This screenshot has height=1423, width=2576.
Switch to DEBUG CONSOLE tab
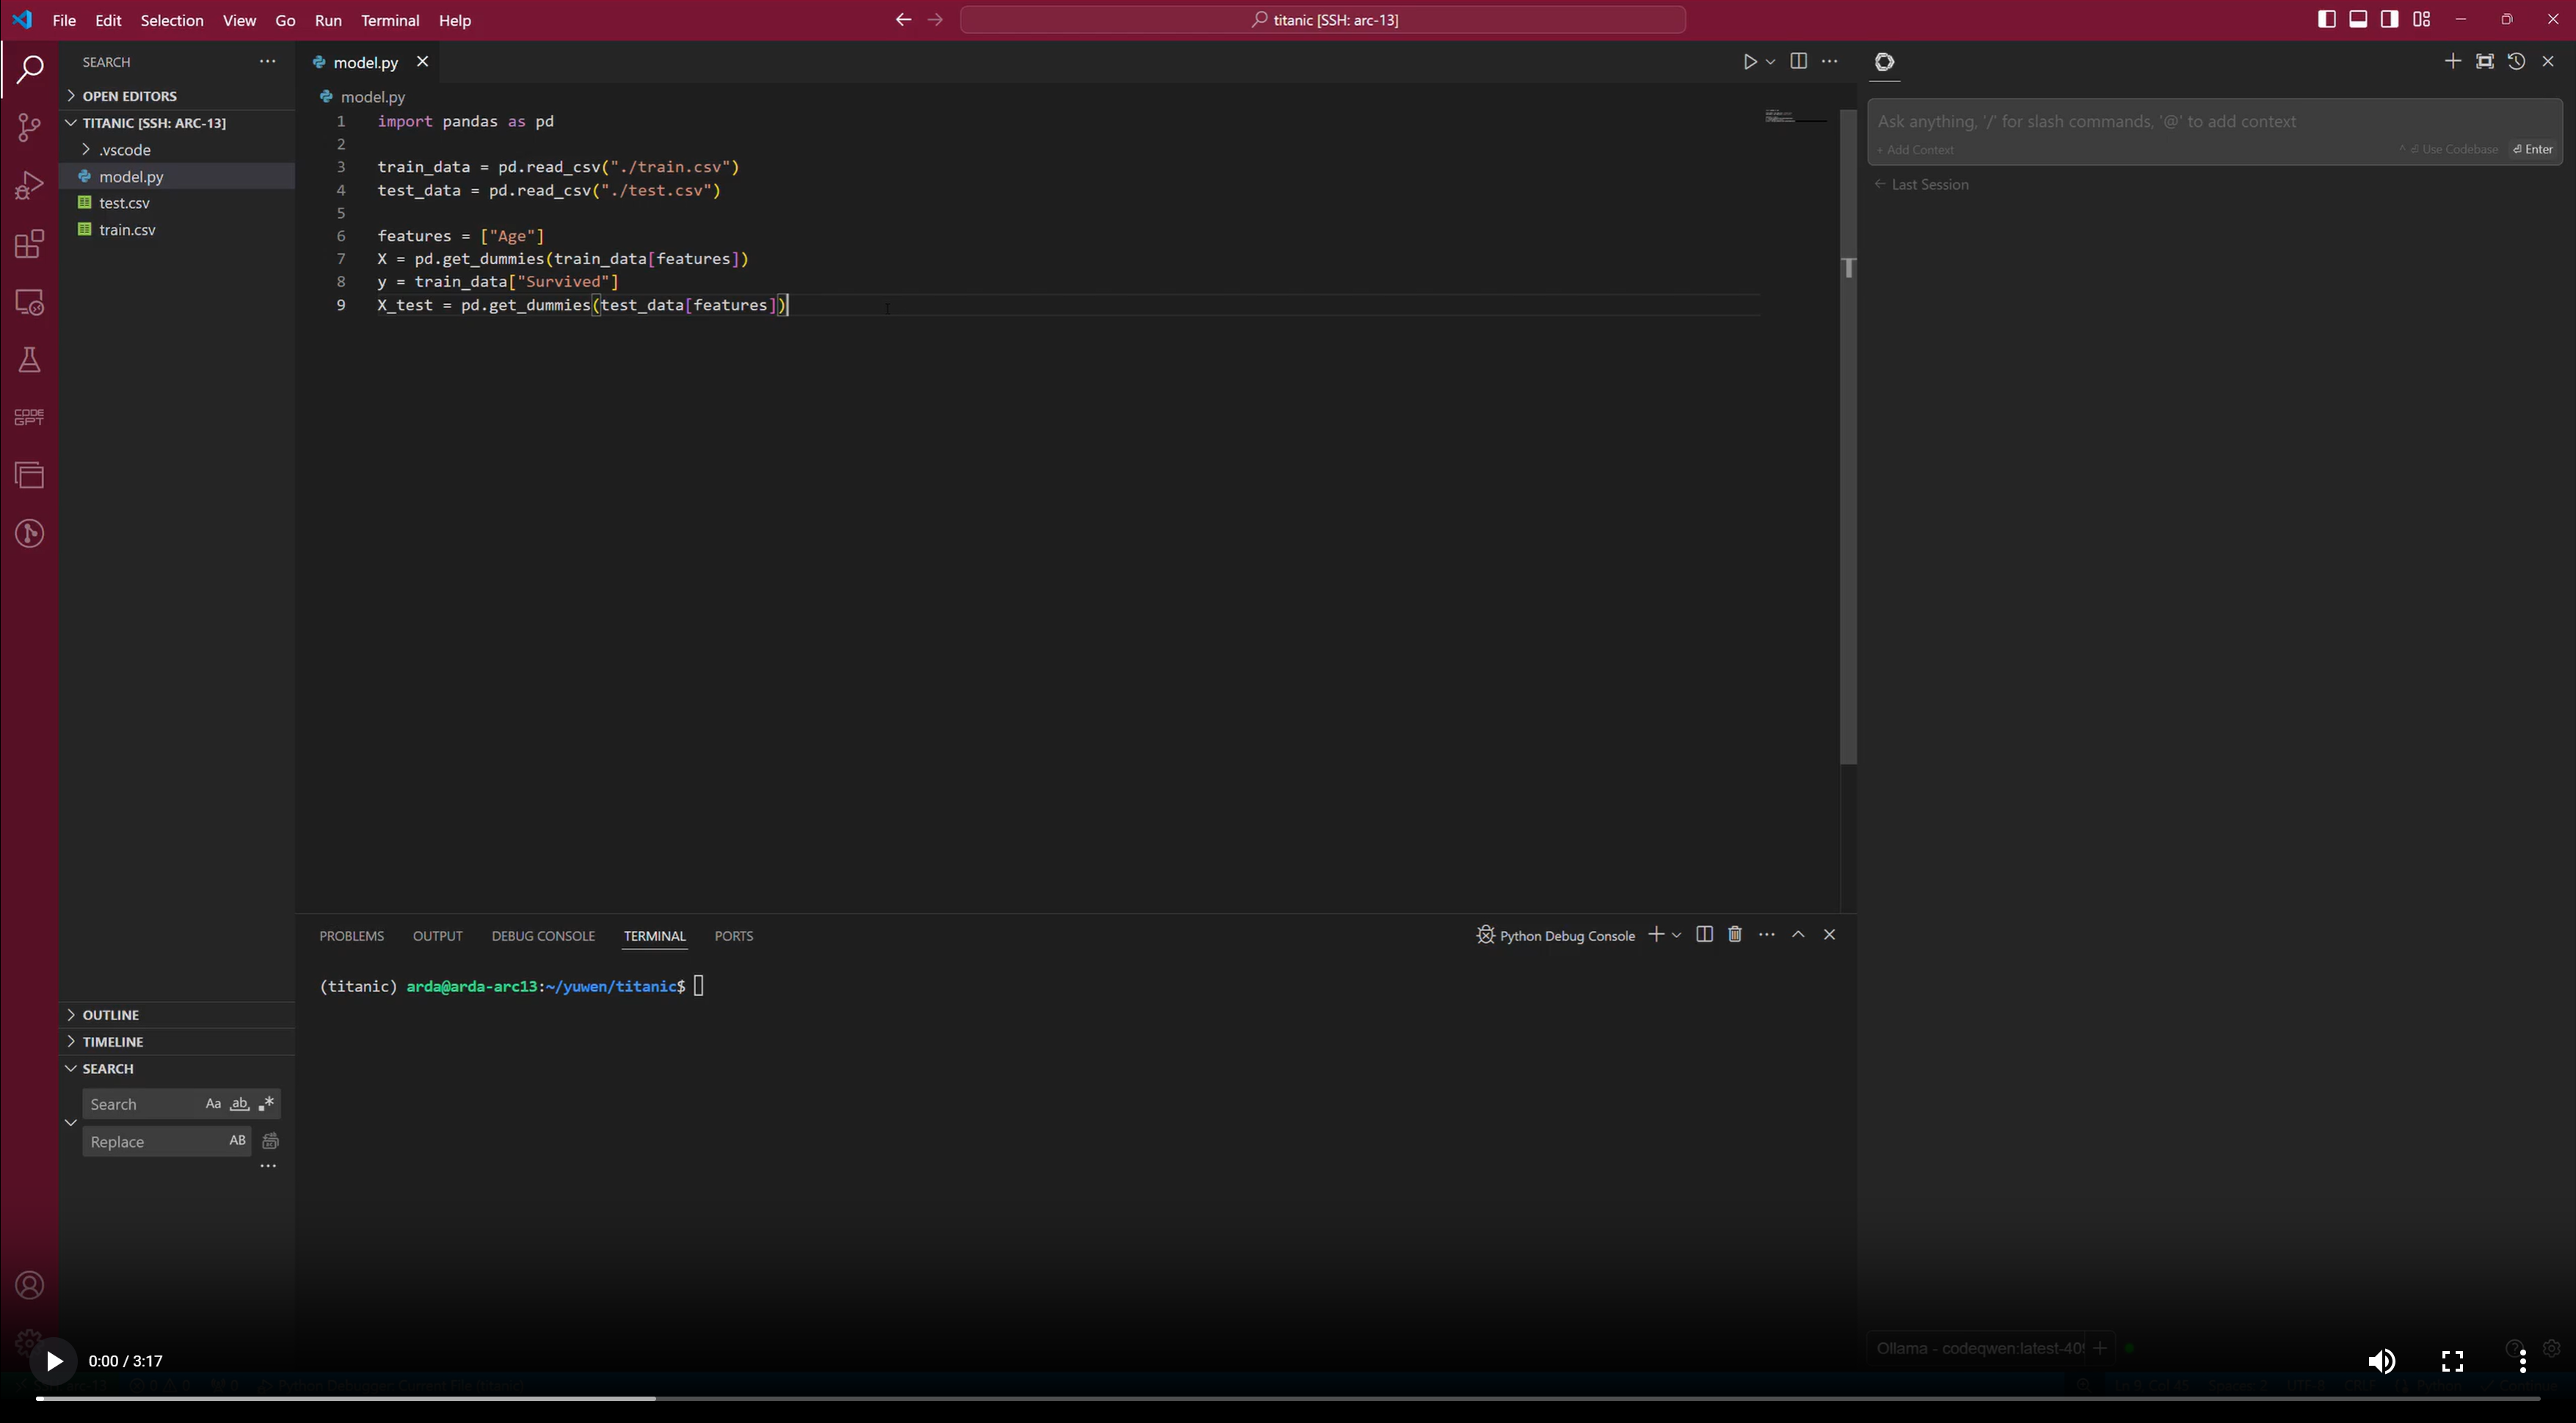click(543, 936)
